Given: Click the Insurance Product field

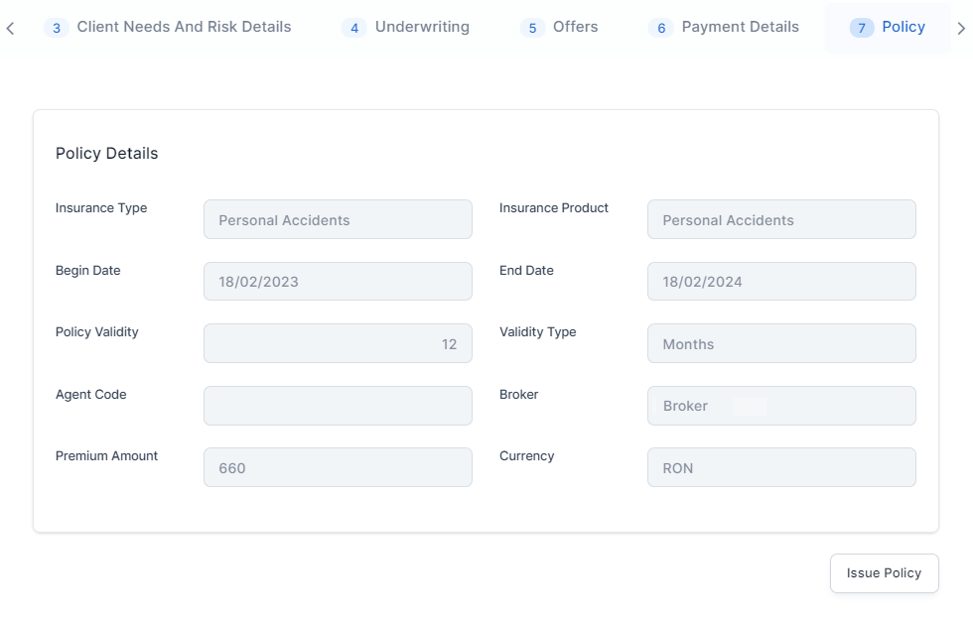Looking at the screenshot, I should pyautogui.click(x=781, y=219).
